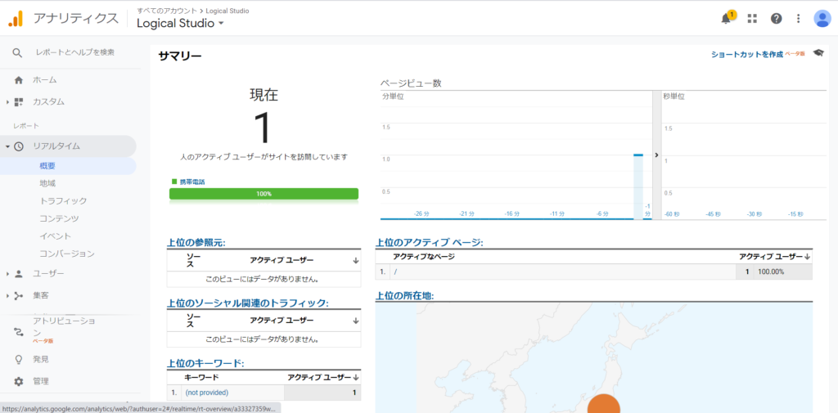Select 地域 under realtime reports

[47, 183]
